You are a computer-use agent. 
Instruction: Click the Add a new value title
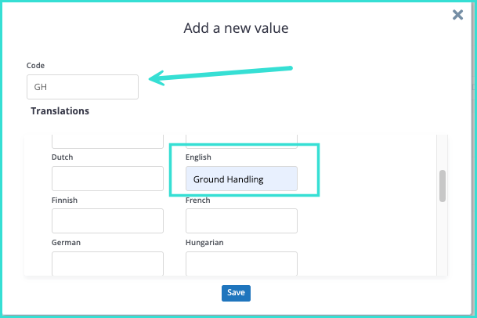click(236, 29)
